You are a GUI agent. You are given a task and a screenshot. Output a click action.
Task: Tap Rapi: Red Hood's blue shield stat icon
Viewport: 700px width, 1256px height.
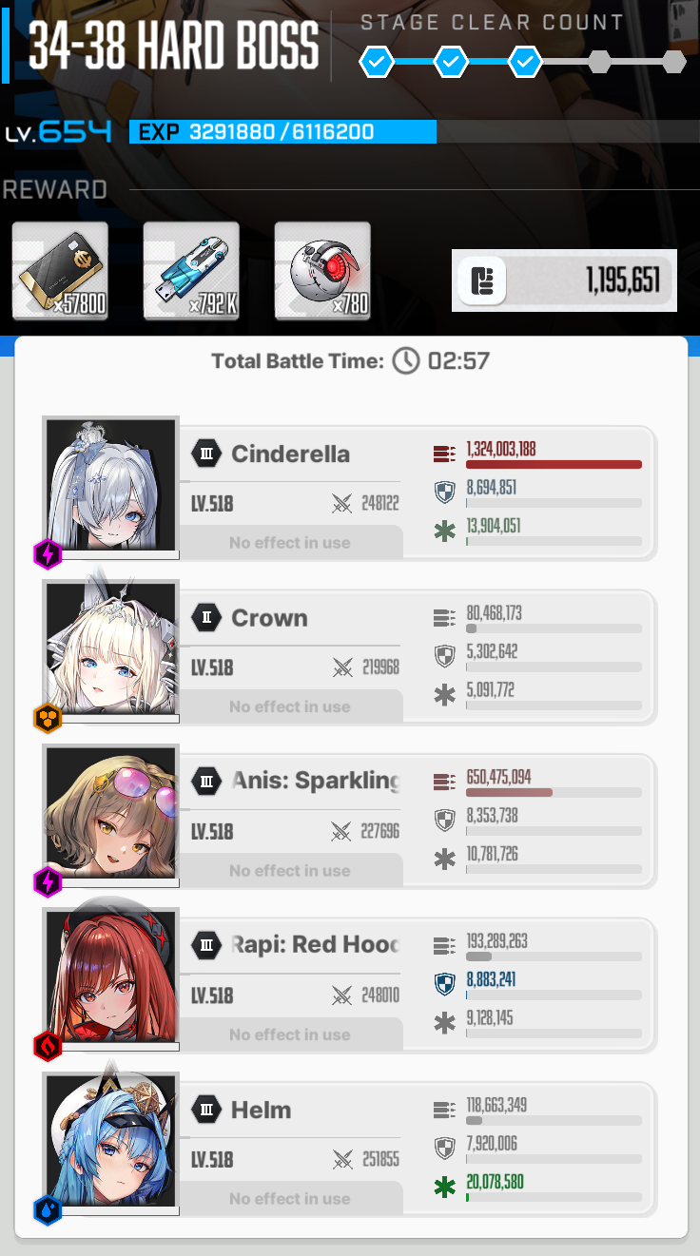[x=444, y=984]
